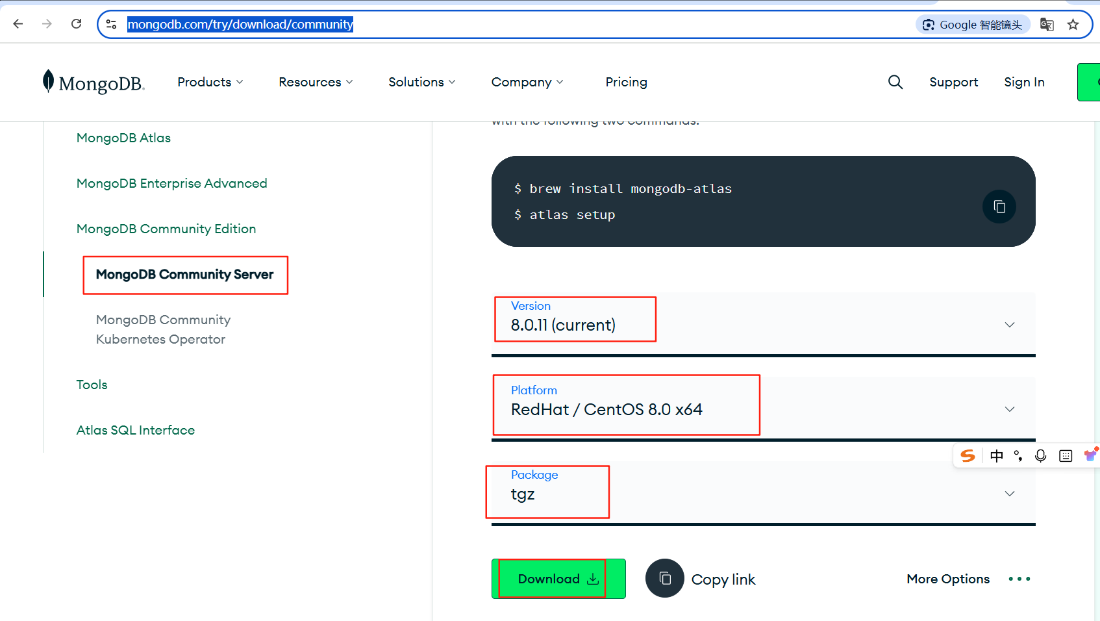The width and height of the screenshot is (1100, 621).
Task: Open site information icon in address bar
Action: (111, 25)
